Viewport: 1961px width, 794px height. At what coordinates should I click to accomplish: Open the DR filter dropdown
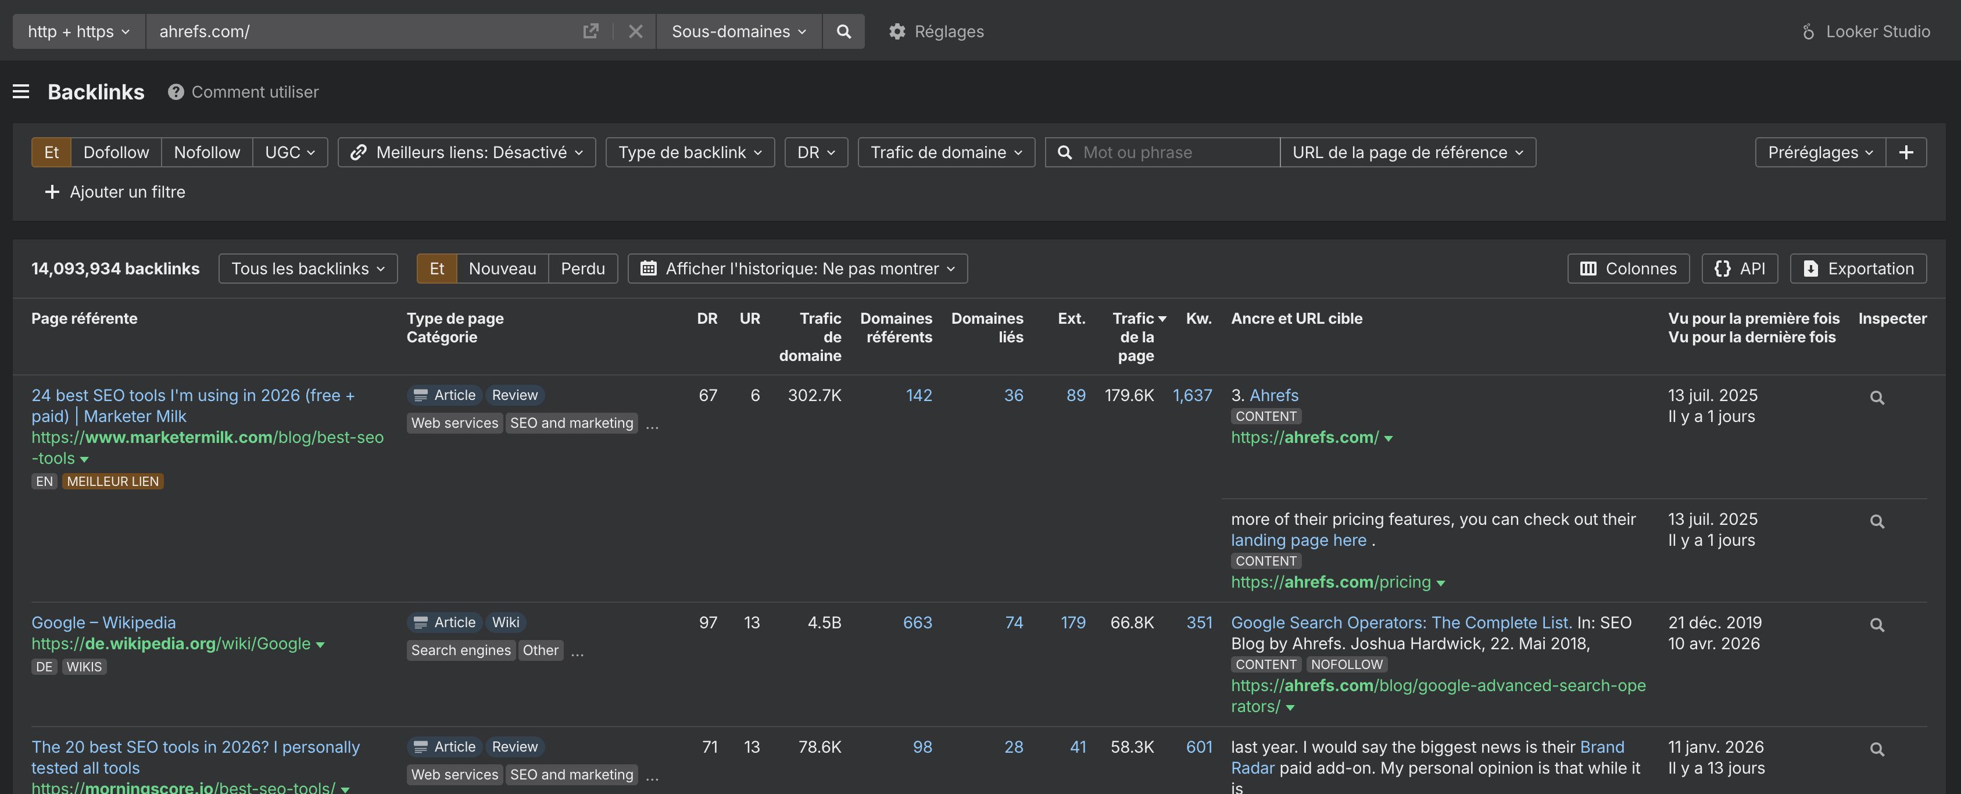click(816, 152)
